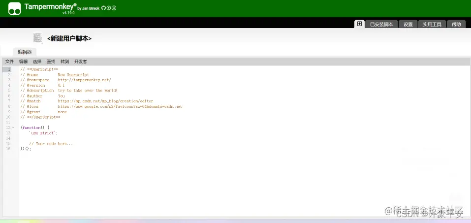The width and height of the screenshot is (471, 223).
Task: Open the 设置 tab
Action: 408,24
